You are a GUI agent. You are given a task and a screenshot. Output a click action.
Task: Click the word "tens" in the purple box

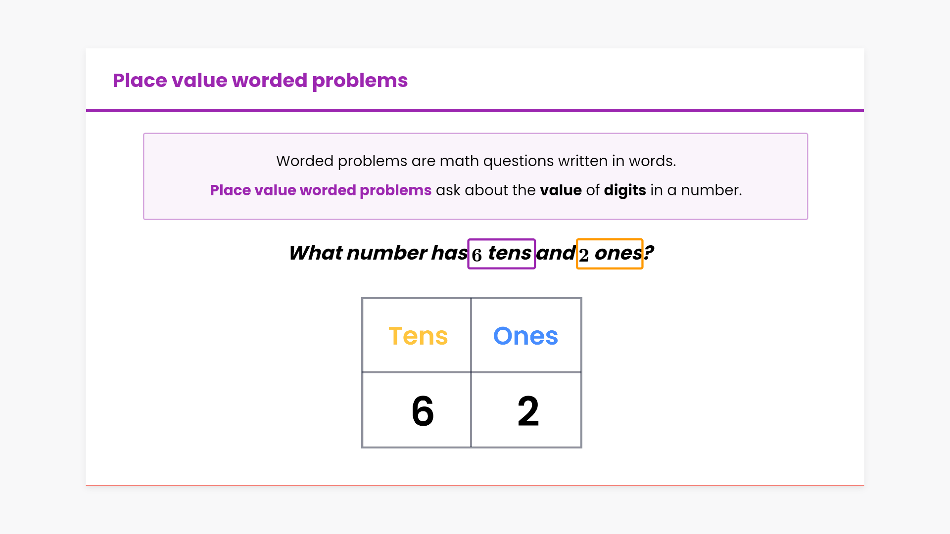pos(510,253)
